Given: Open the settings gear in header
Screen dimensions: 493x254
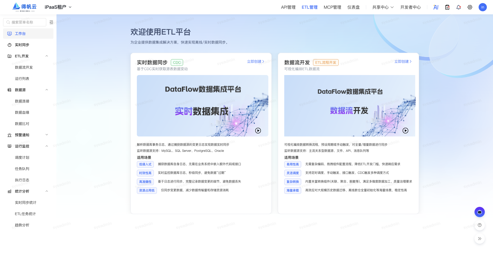Looking at the screenshot, I should coord(470,7).
